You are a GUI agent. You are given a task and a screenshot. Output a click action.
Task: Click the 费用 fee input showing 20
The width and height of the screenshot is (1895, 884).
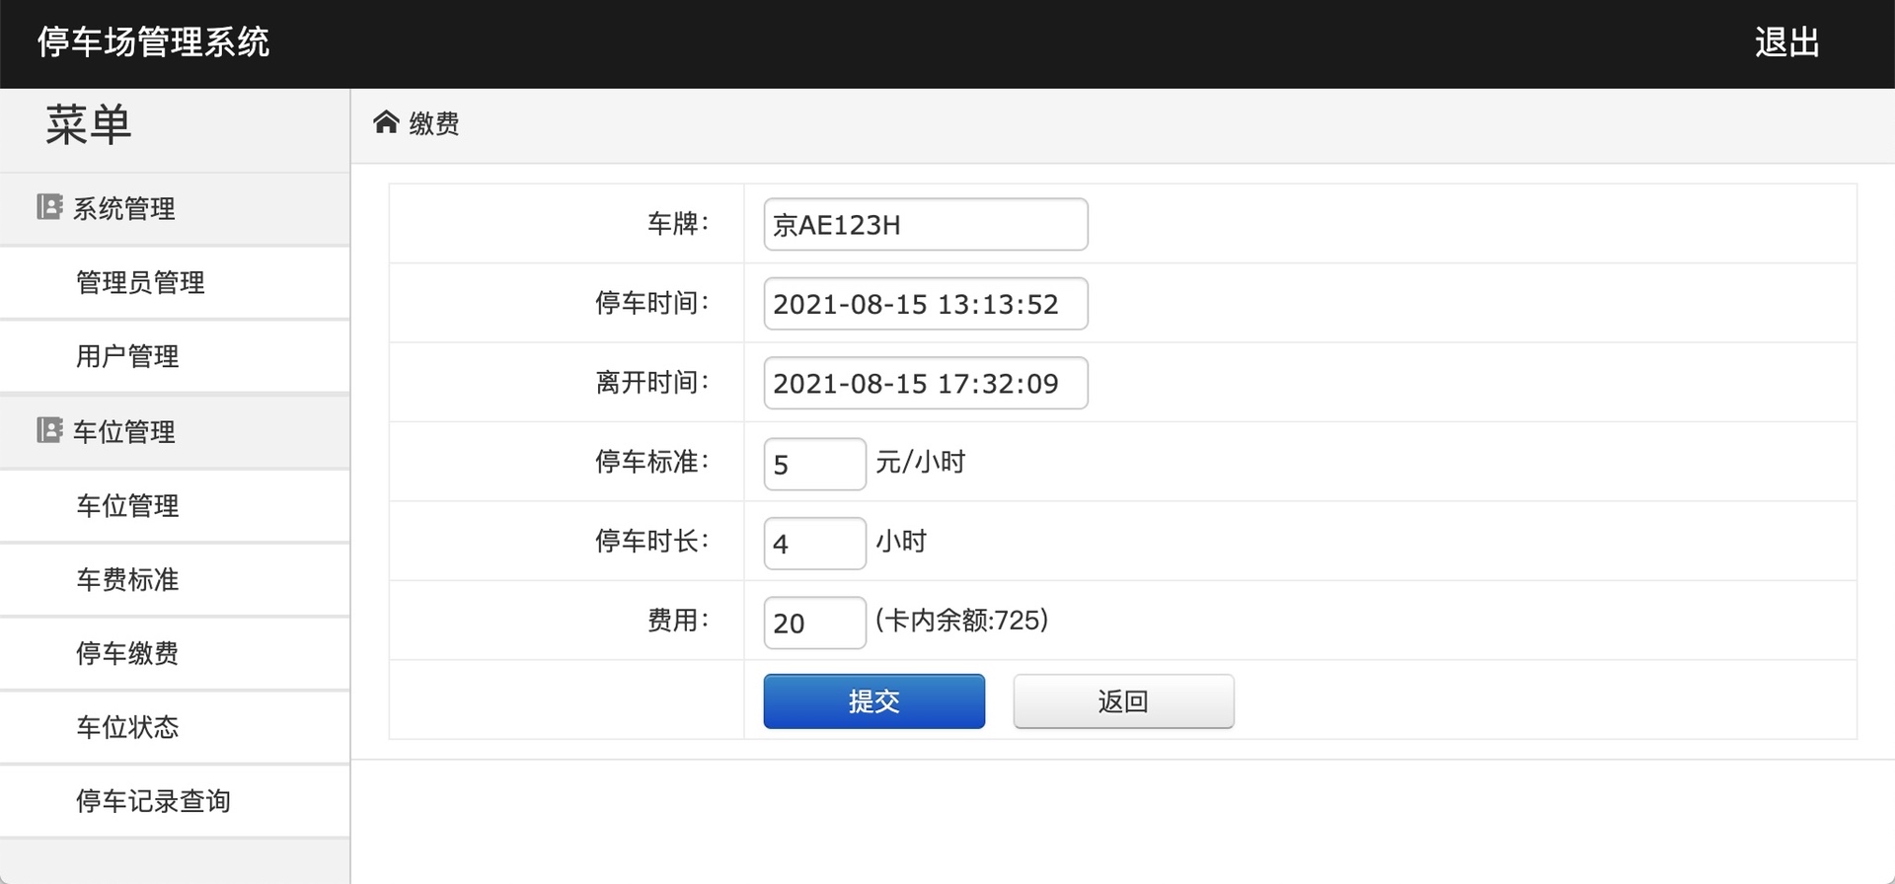pyautogui.click(x=814, y=623)
